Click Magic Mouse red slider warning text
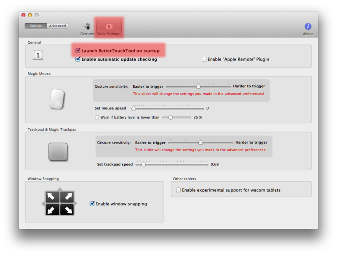 pos(198,94)
